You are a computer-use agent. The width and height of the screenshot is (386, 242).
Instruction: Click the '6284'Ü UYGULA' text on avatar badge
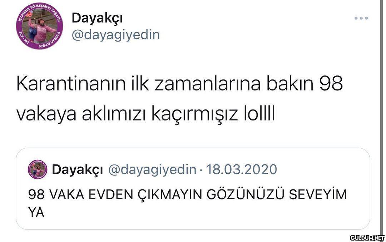[50, 41]
